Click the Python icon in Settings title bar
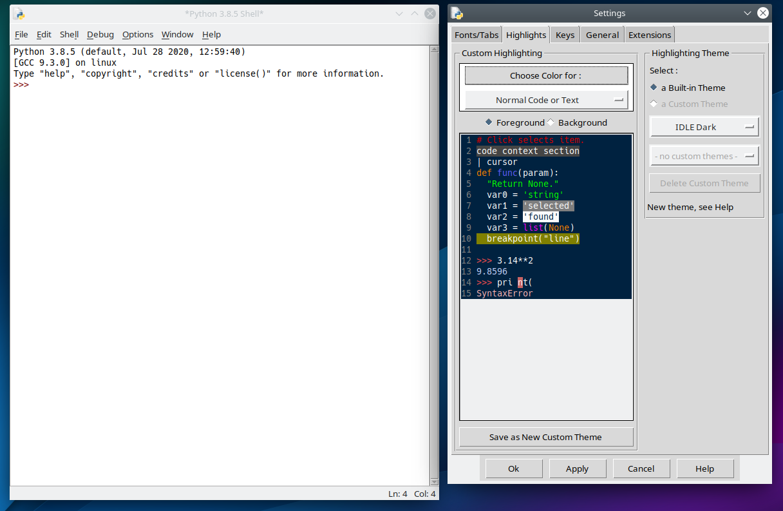 coord(457,13)
